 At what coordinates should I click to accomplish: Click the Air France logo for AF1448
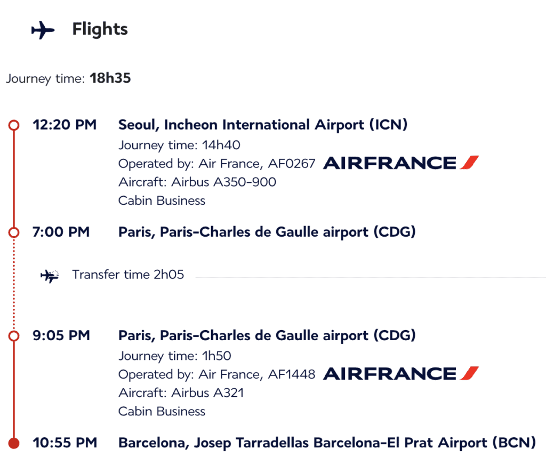401,373
